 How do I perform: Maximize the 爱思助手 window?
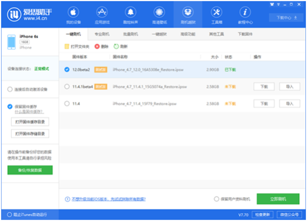(291, 4)
